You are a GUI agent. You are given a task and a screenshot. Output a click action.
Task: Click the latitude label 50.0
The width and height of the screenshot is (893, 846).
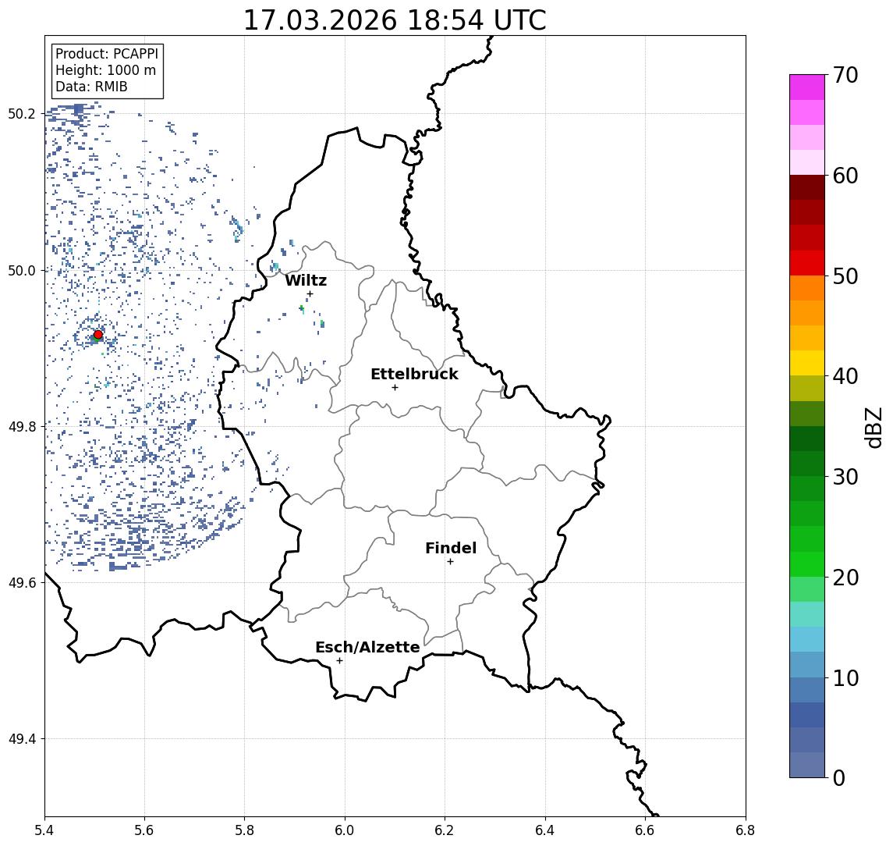tap(22, 270)
